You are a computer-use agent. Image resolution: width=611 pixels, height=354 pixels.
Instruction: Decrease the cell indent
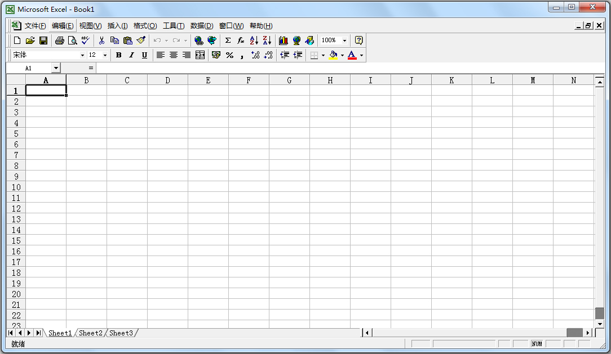(x=285, y=55)
